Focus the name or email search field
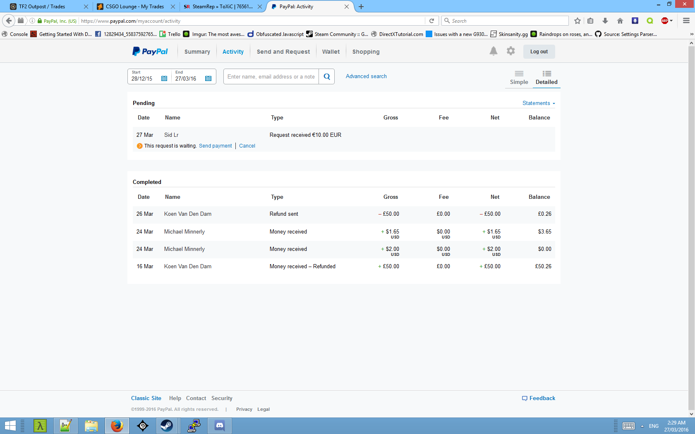 pos(271,76)
